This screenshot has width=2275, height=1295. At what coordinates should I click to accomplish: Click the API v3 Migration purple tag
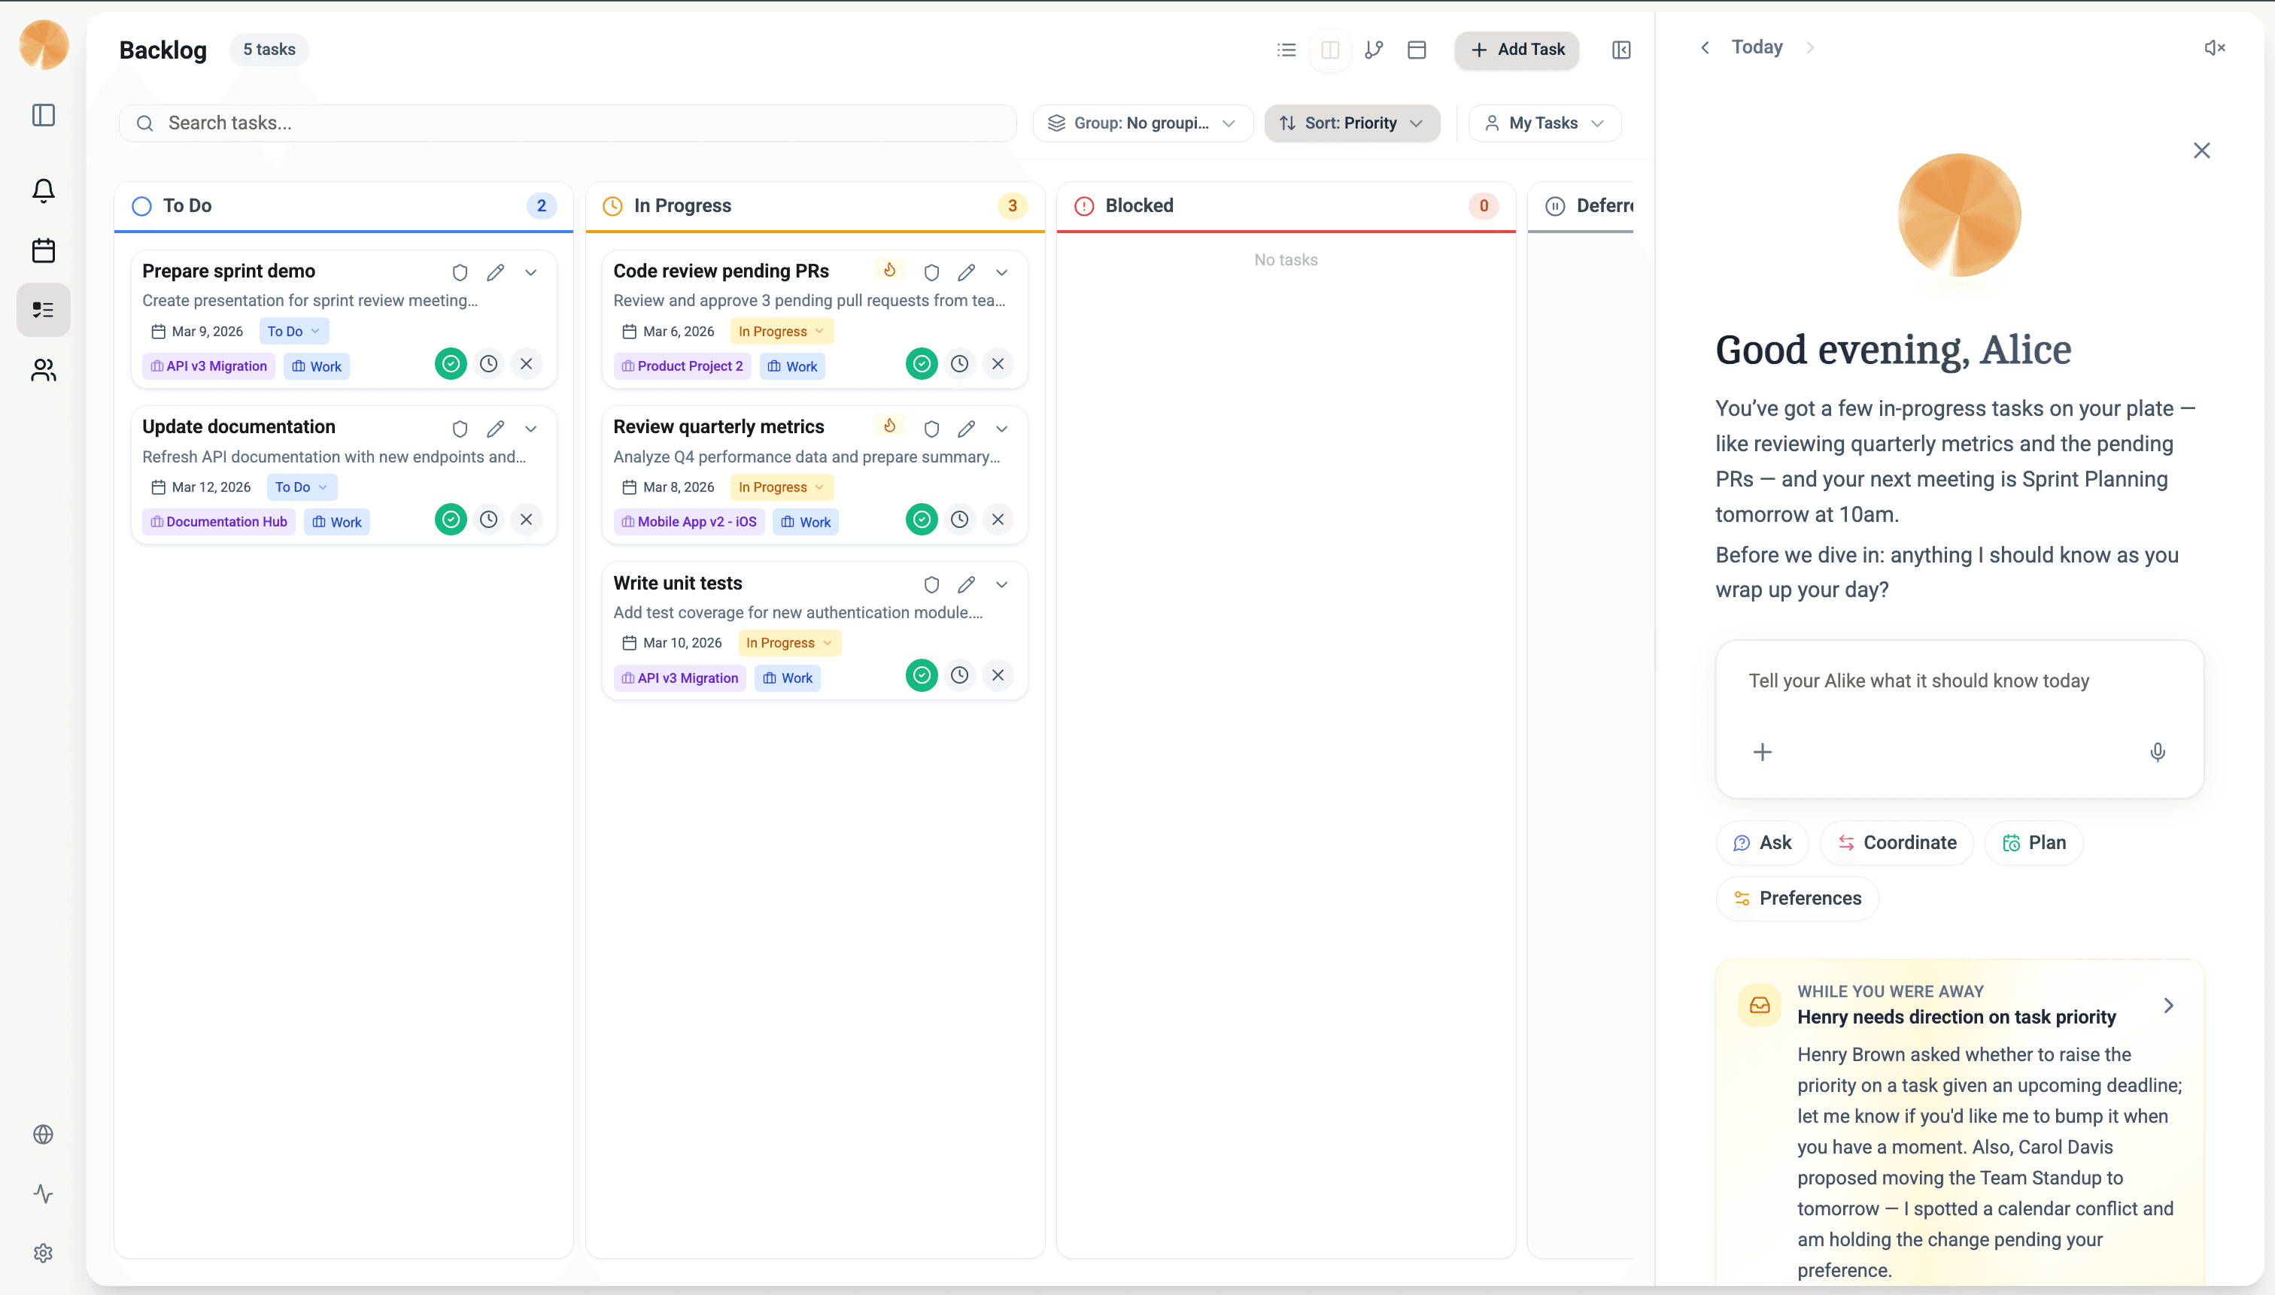tap(208, 366)
